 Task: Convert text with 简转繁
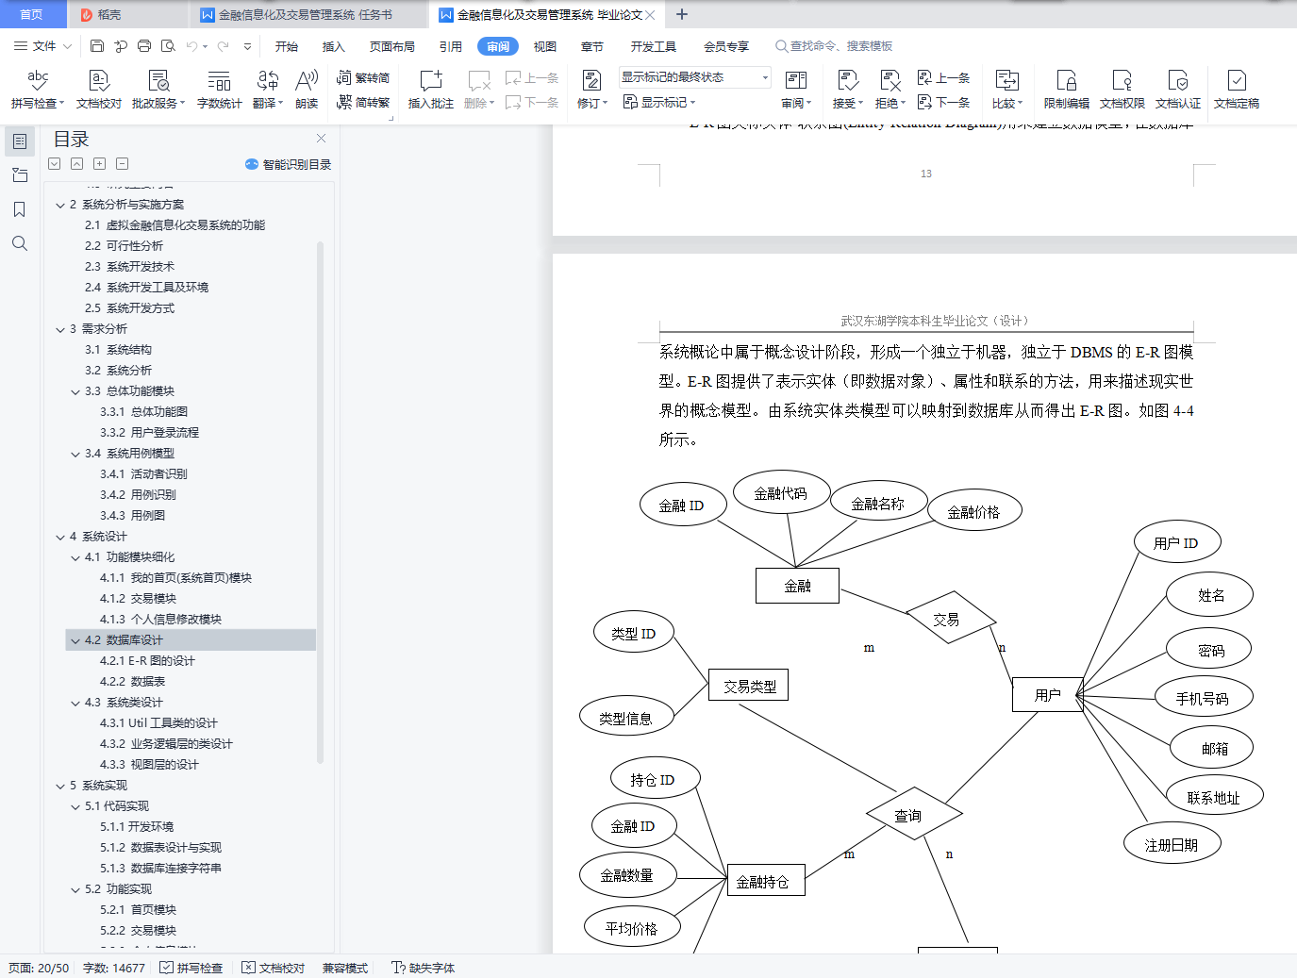click(363, 102)
